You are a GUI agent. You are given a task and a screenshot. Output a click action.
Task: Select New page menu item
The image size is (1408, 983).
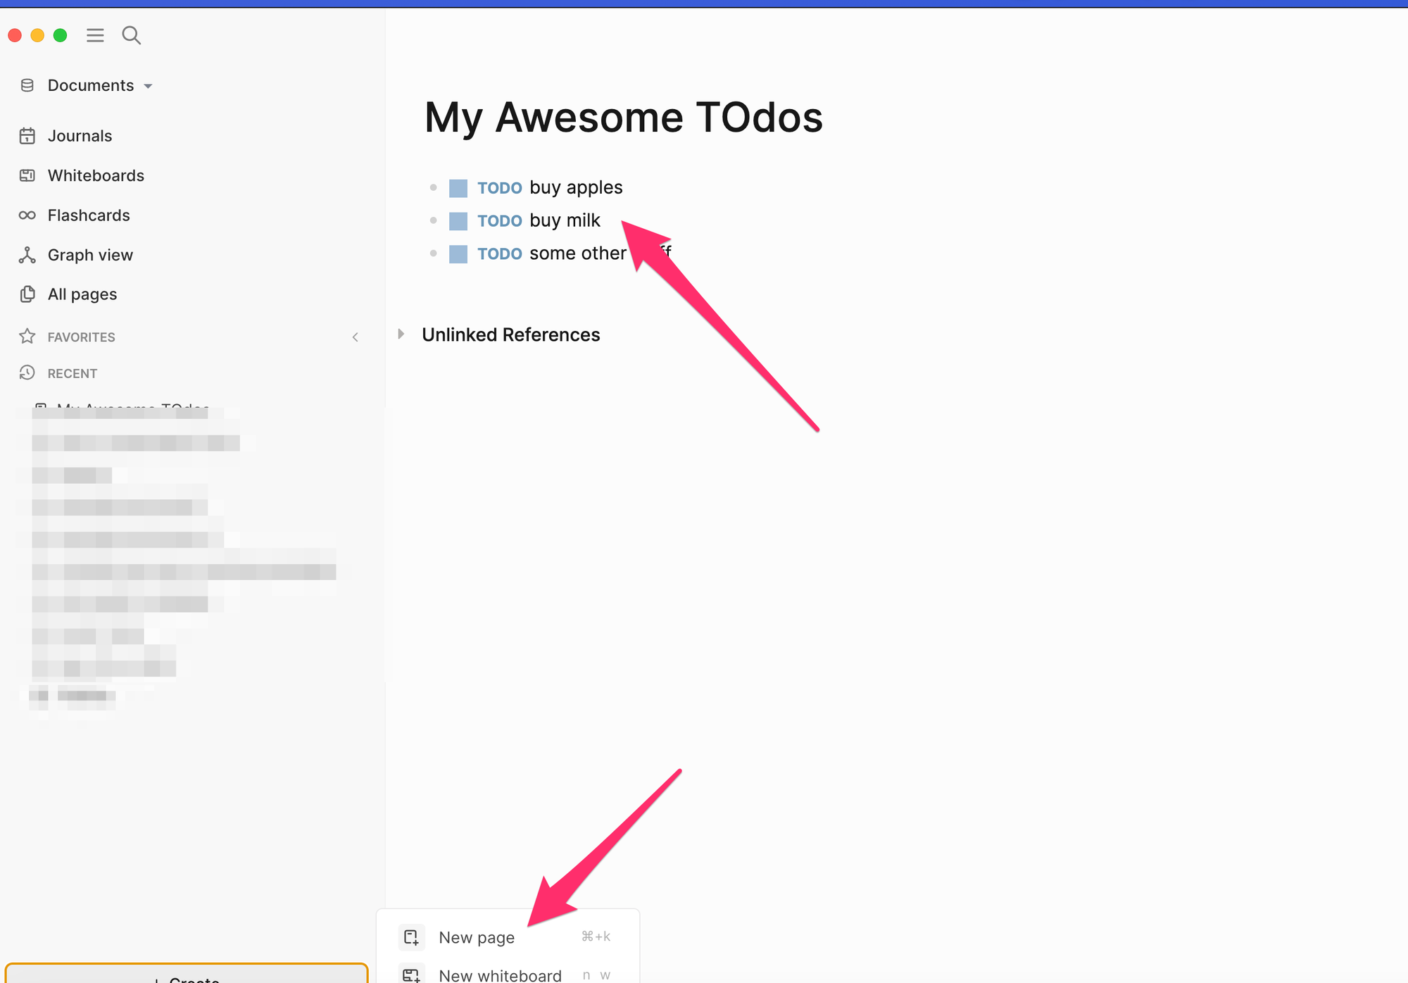click(x=477, y=937)
